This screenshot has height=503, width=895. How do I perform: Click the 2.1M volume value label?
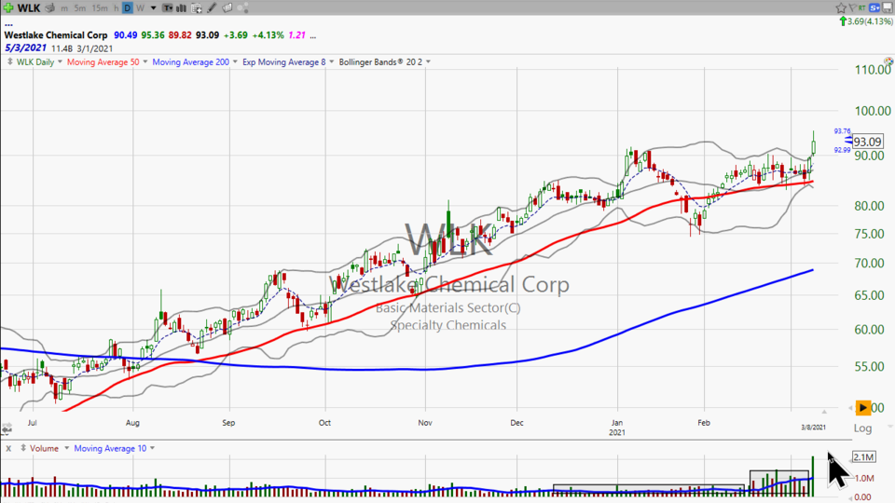pos(863,456)
